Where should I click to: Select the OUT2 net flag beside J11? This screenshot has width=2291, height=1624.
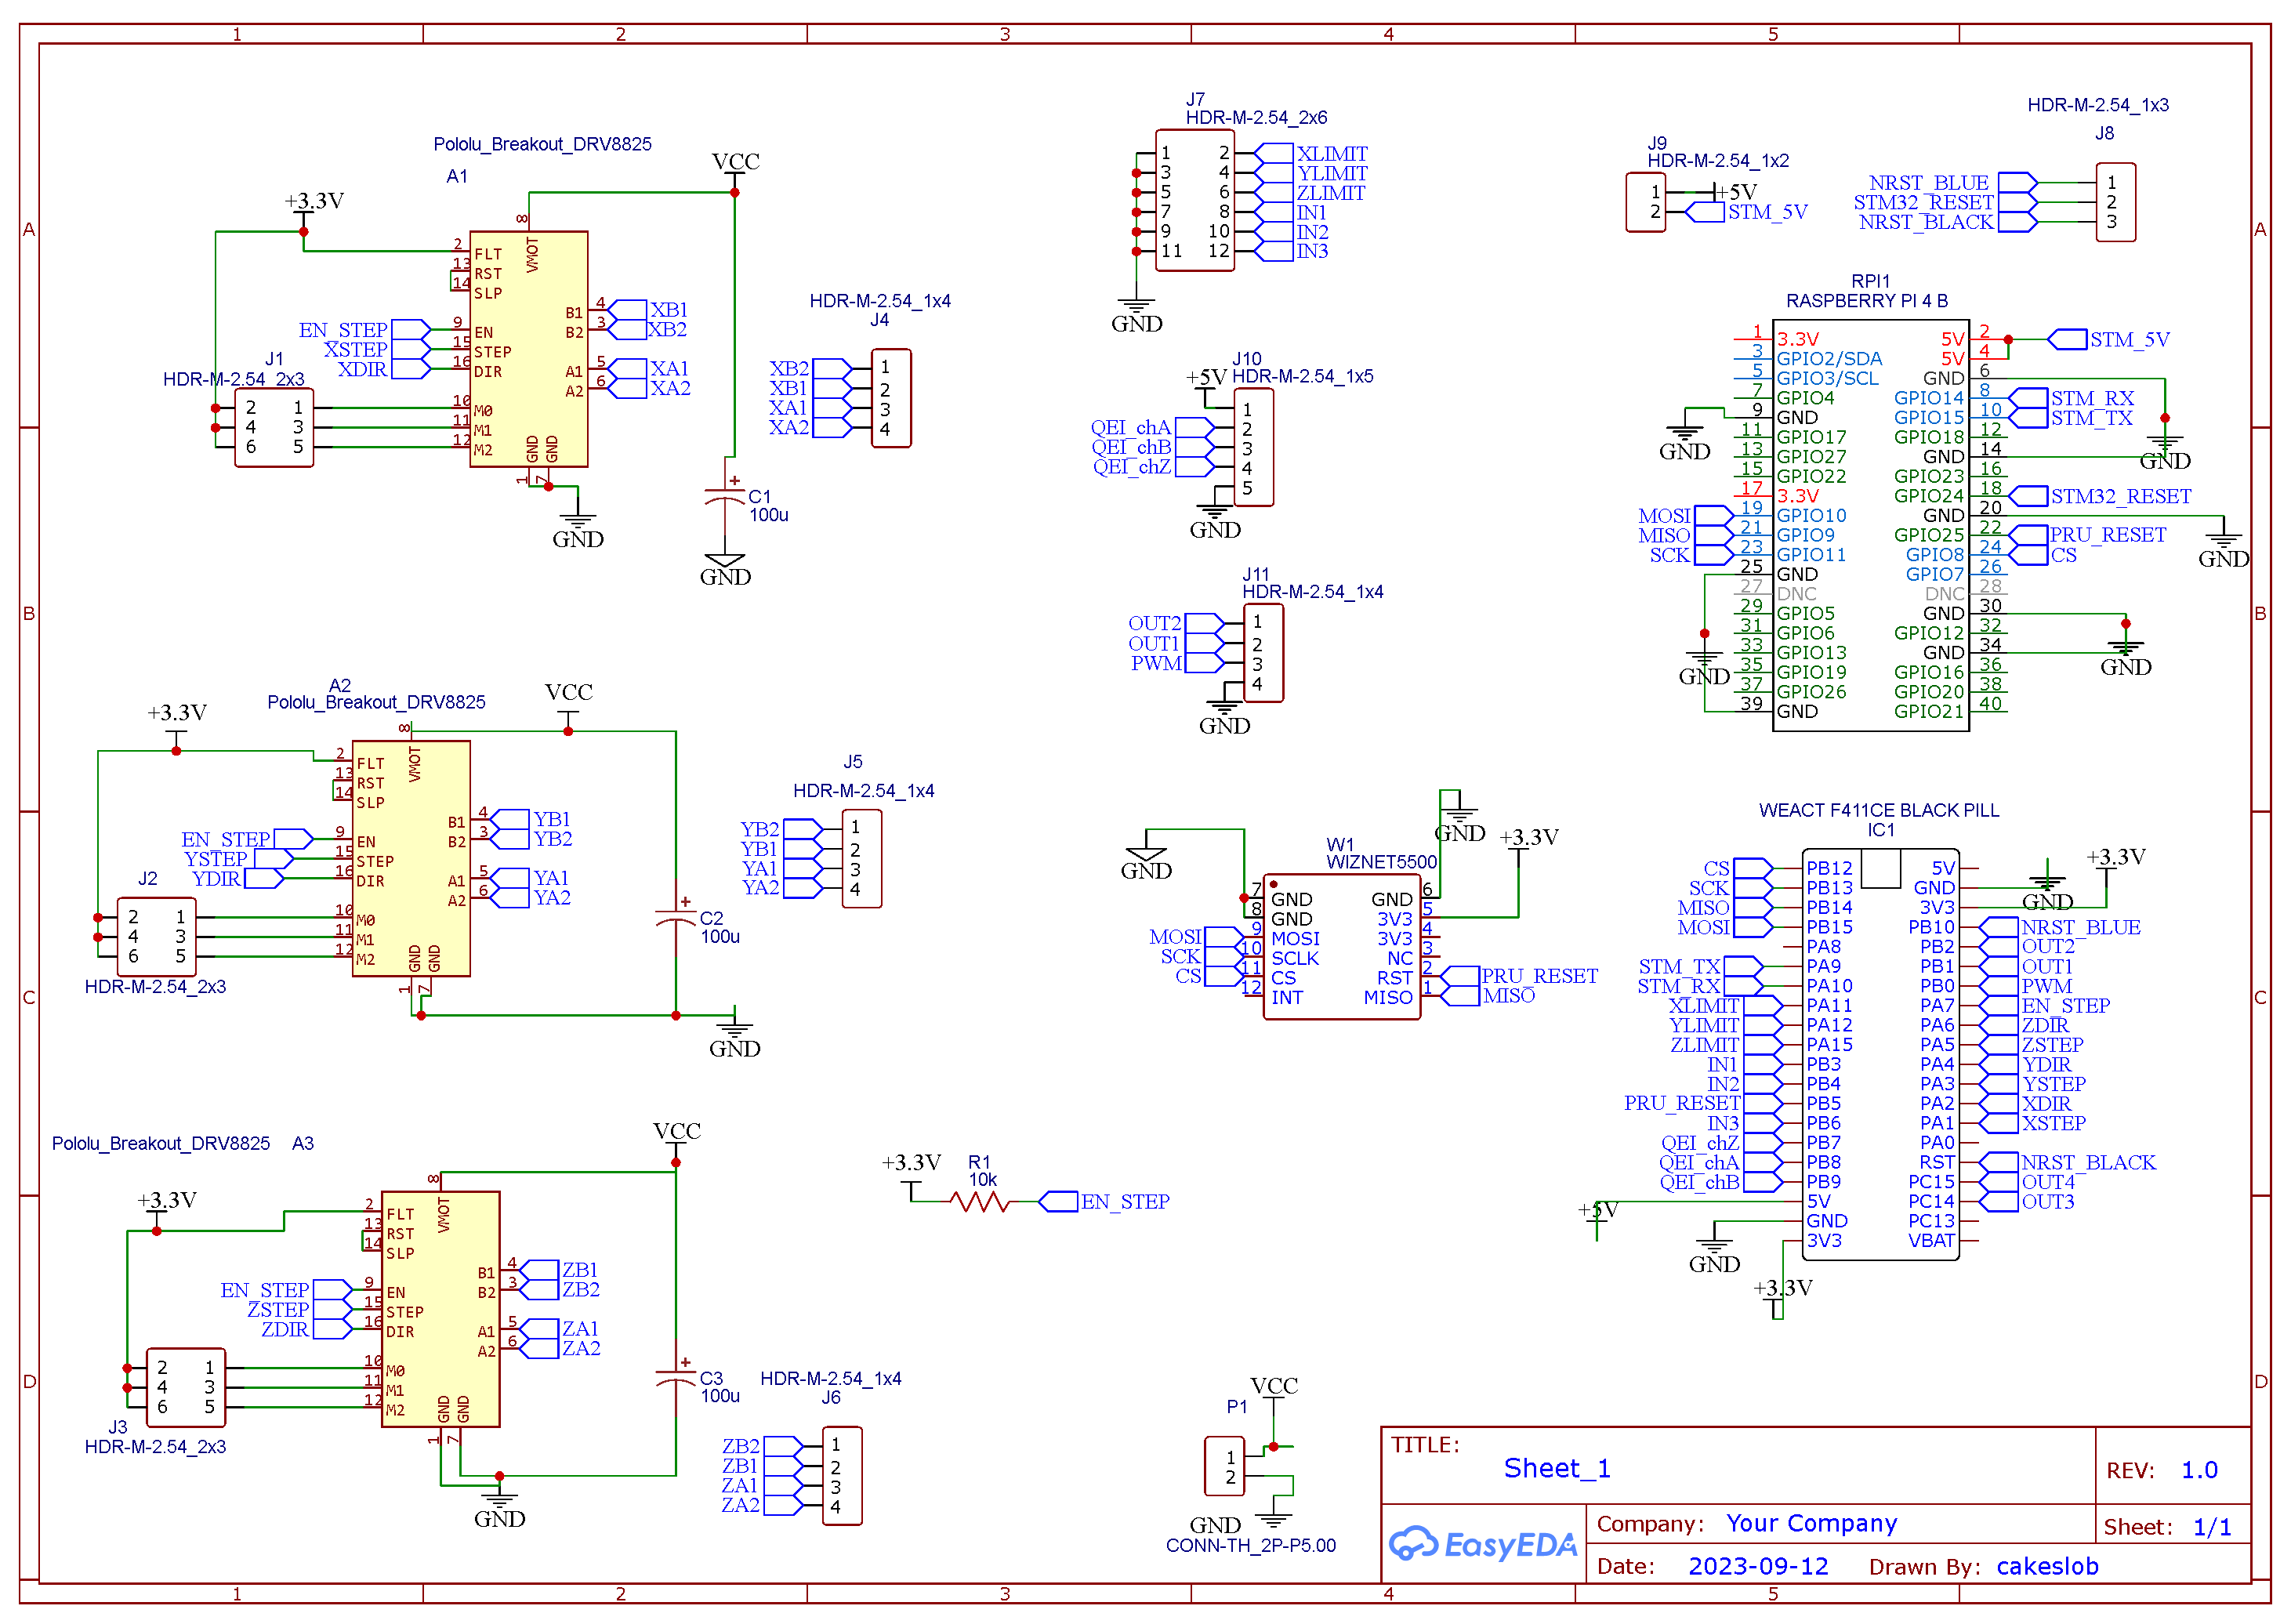pyautogui.click(x=1176, y=623)
